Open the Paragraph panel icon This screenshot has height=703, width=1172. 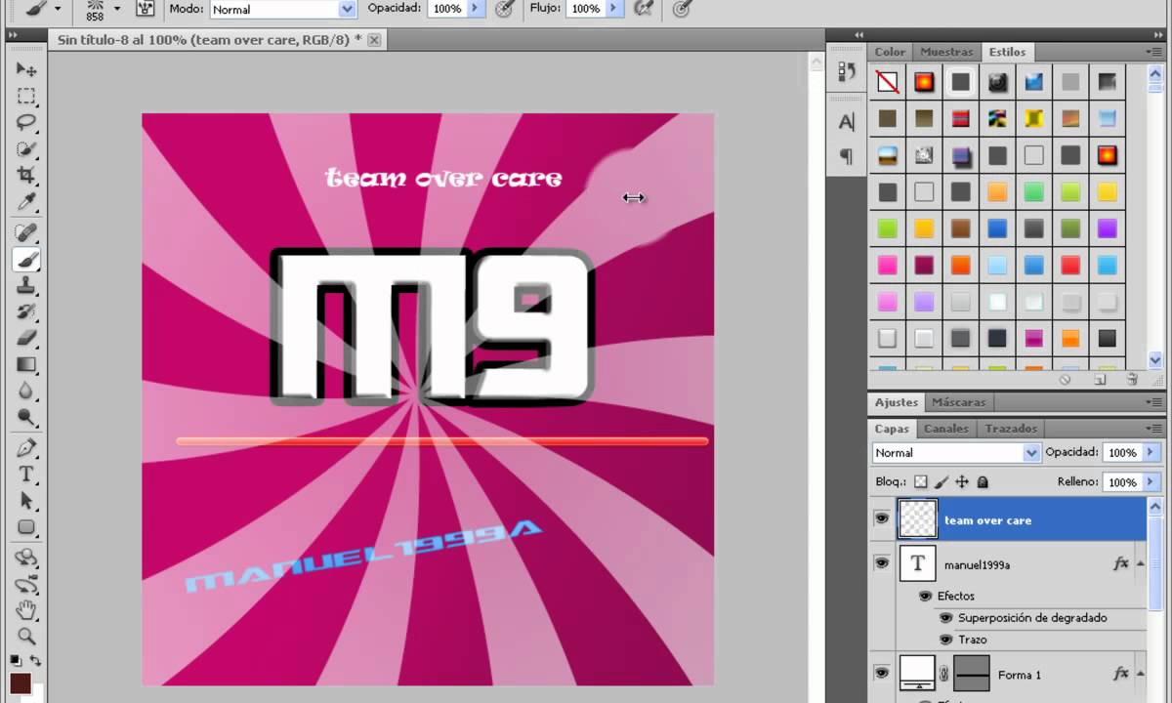(847, 155)
